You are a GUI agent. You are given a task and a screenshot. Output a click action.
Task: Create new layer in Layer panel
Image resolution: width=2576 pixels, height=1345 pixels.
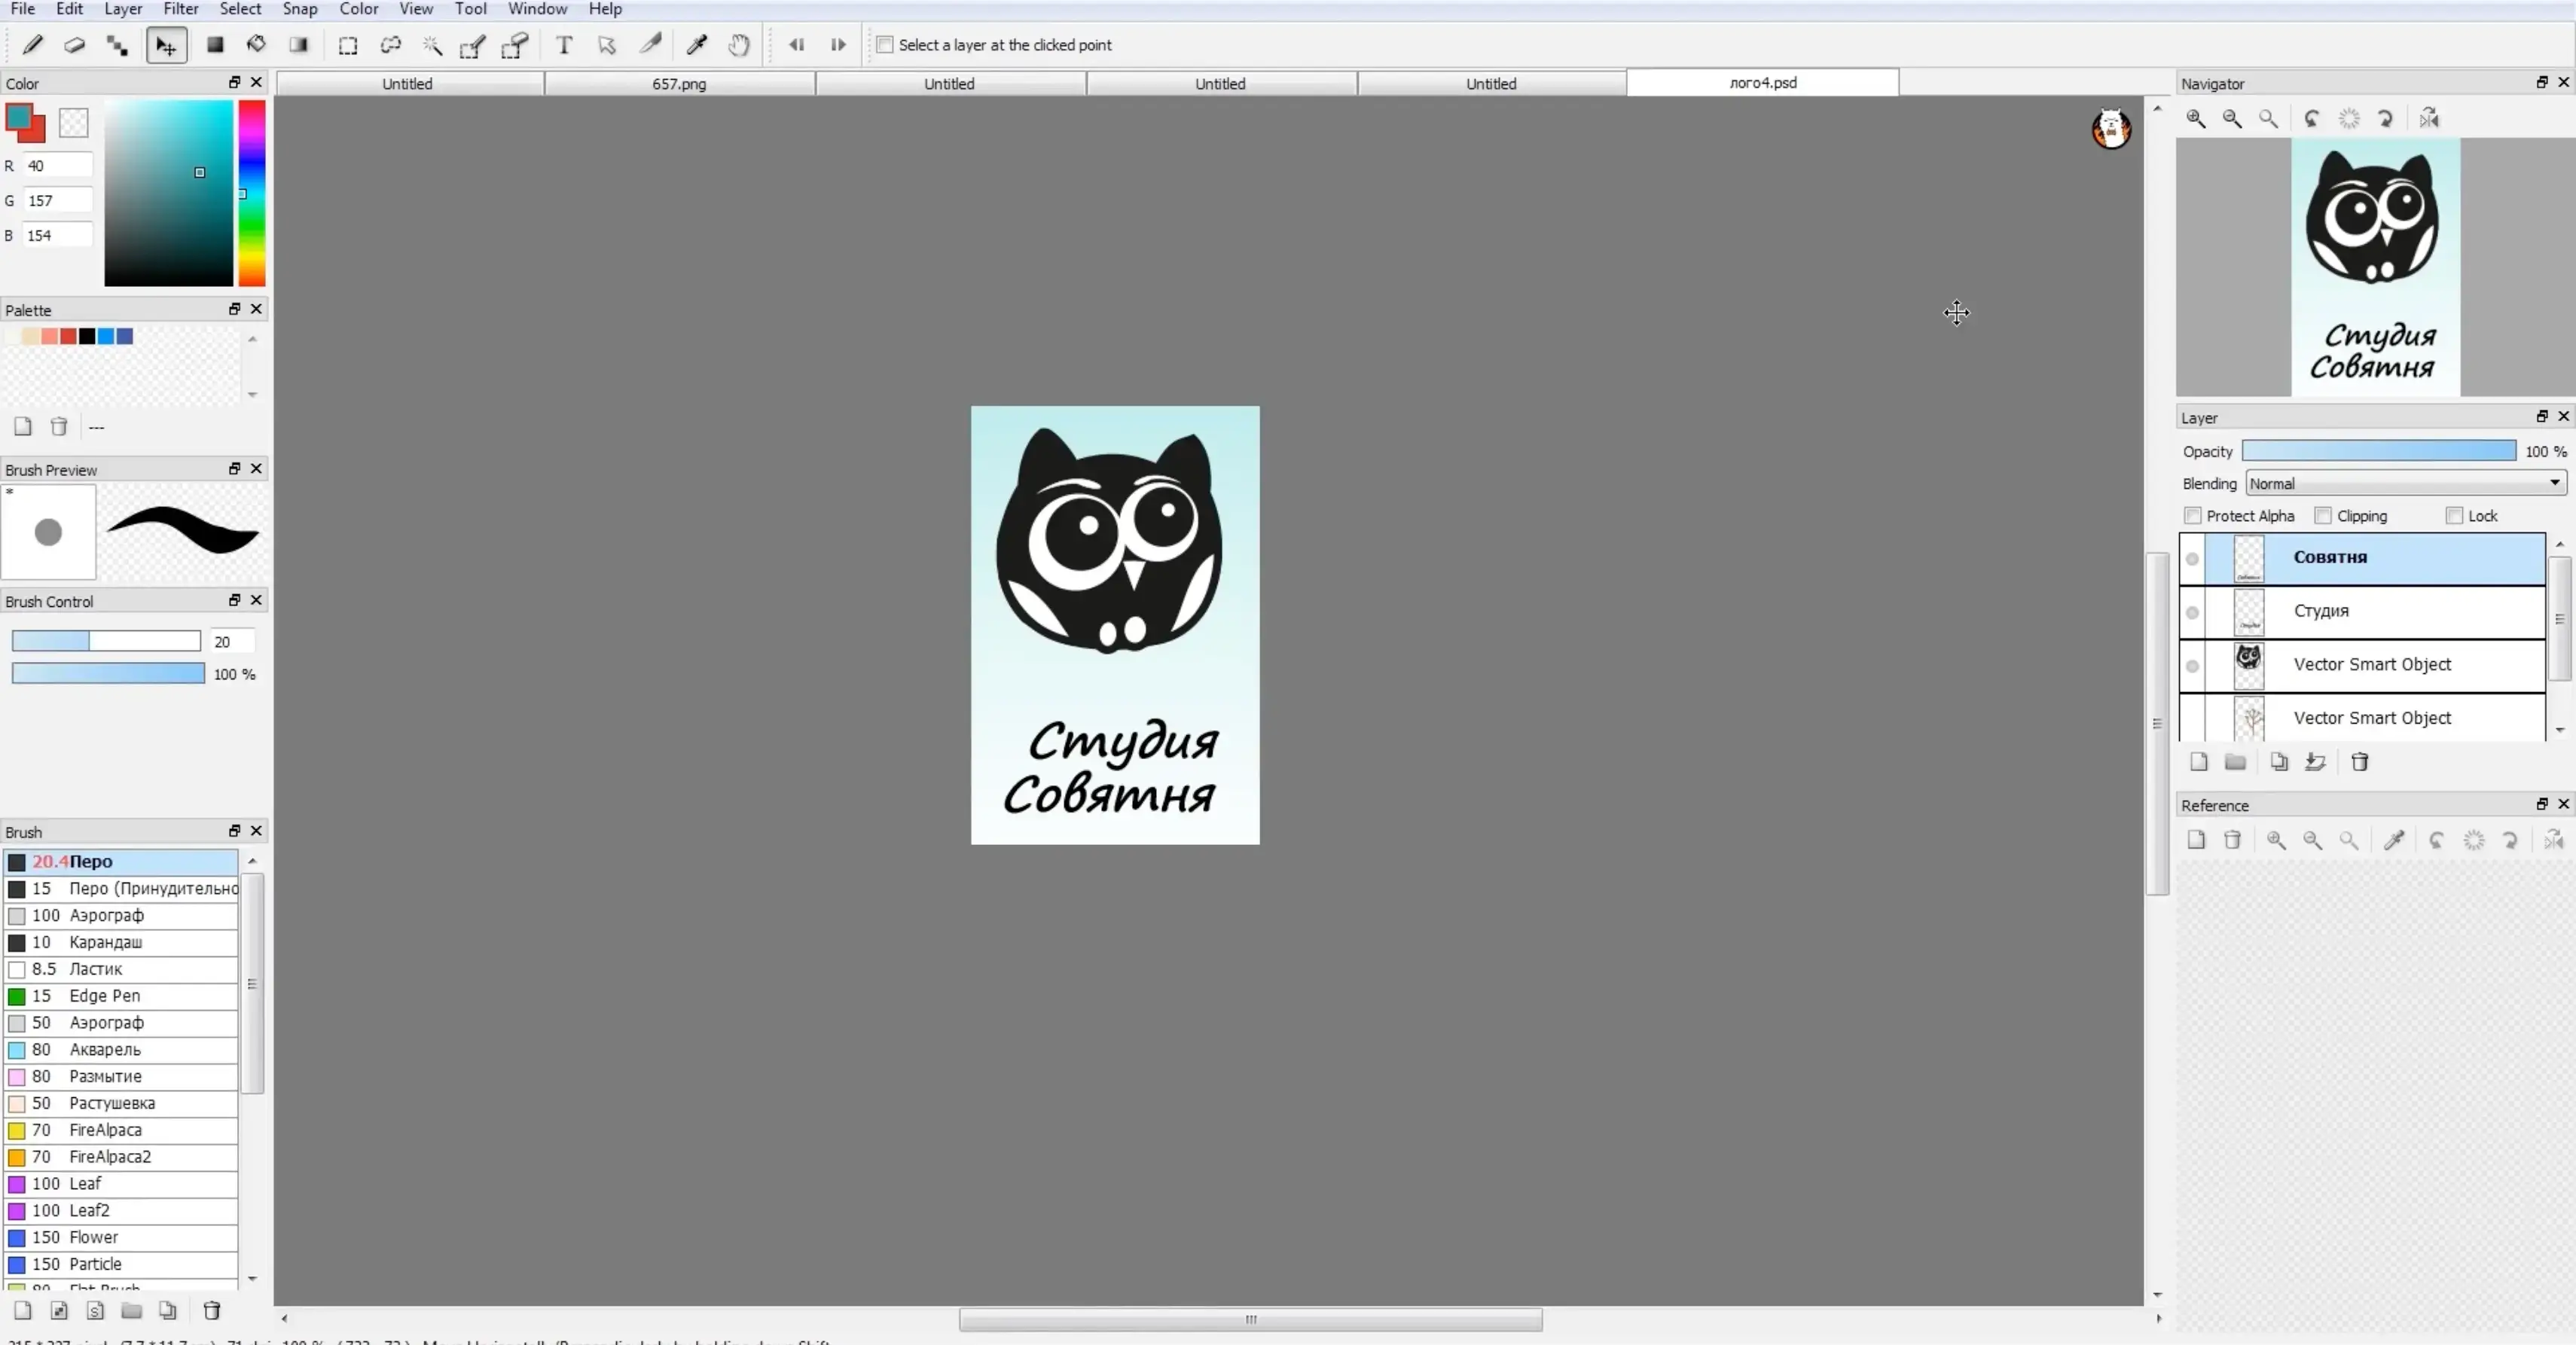(x=2198, y=762)
